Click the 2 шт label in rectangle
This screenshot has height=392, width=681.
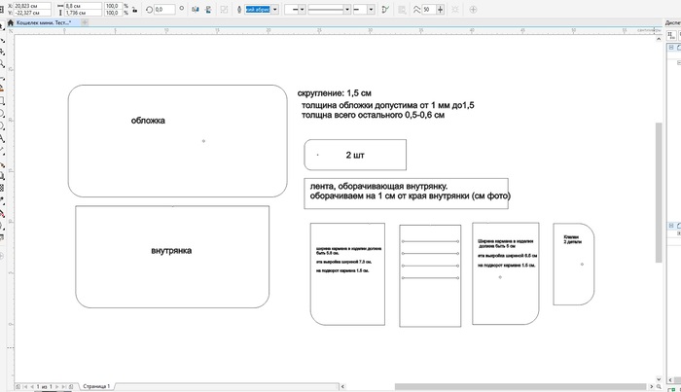(355, 155)
